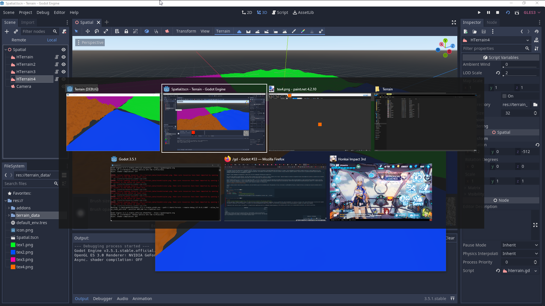545x306 pixels.
Task: Click the list-select mode toolbar icon
Action: tap(117, 31)
